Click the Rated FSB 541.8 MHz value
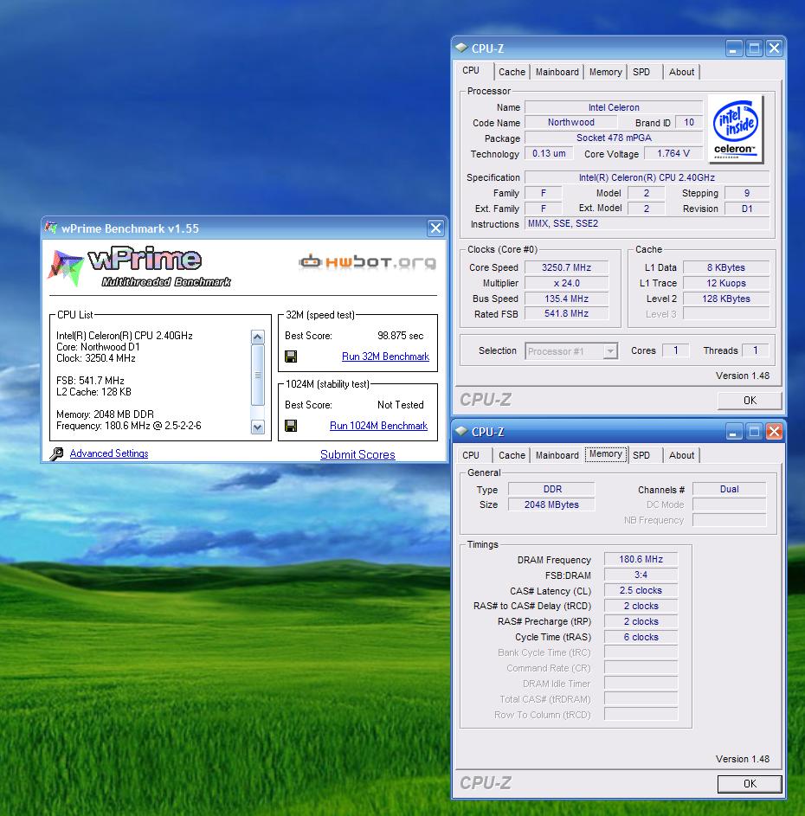The width and height of the screenshot is (805, 816). (x=566, y=314)
